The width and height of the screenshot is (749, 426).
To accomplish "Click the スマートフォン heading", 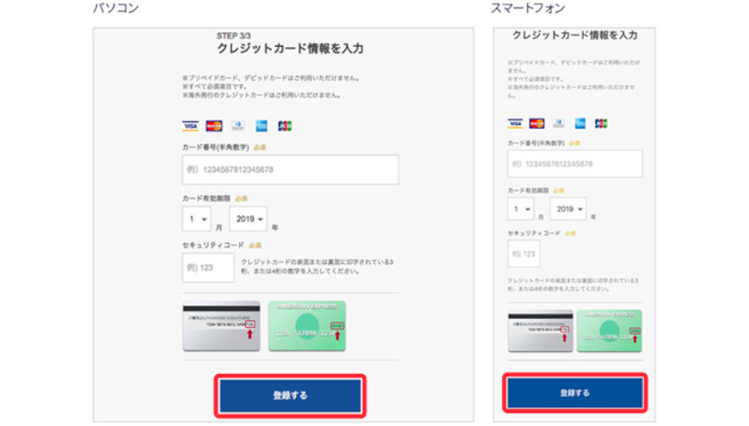I will (528, 9).
